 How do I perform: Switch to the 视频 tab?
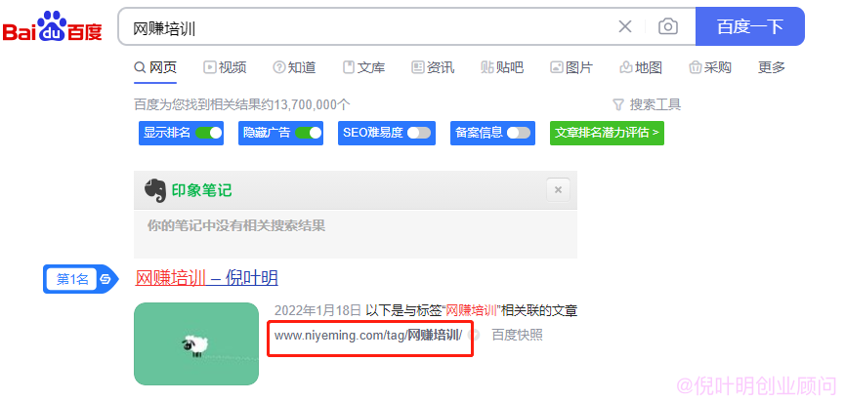point(225,68)
